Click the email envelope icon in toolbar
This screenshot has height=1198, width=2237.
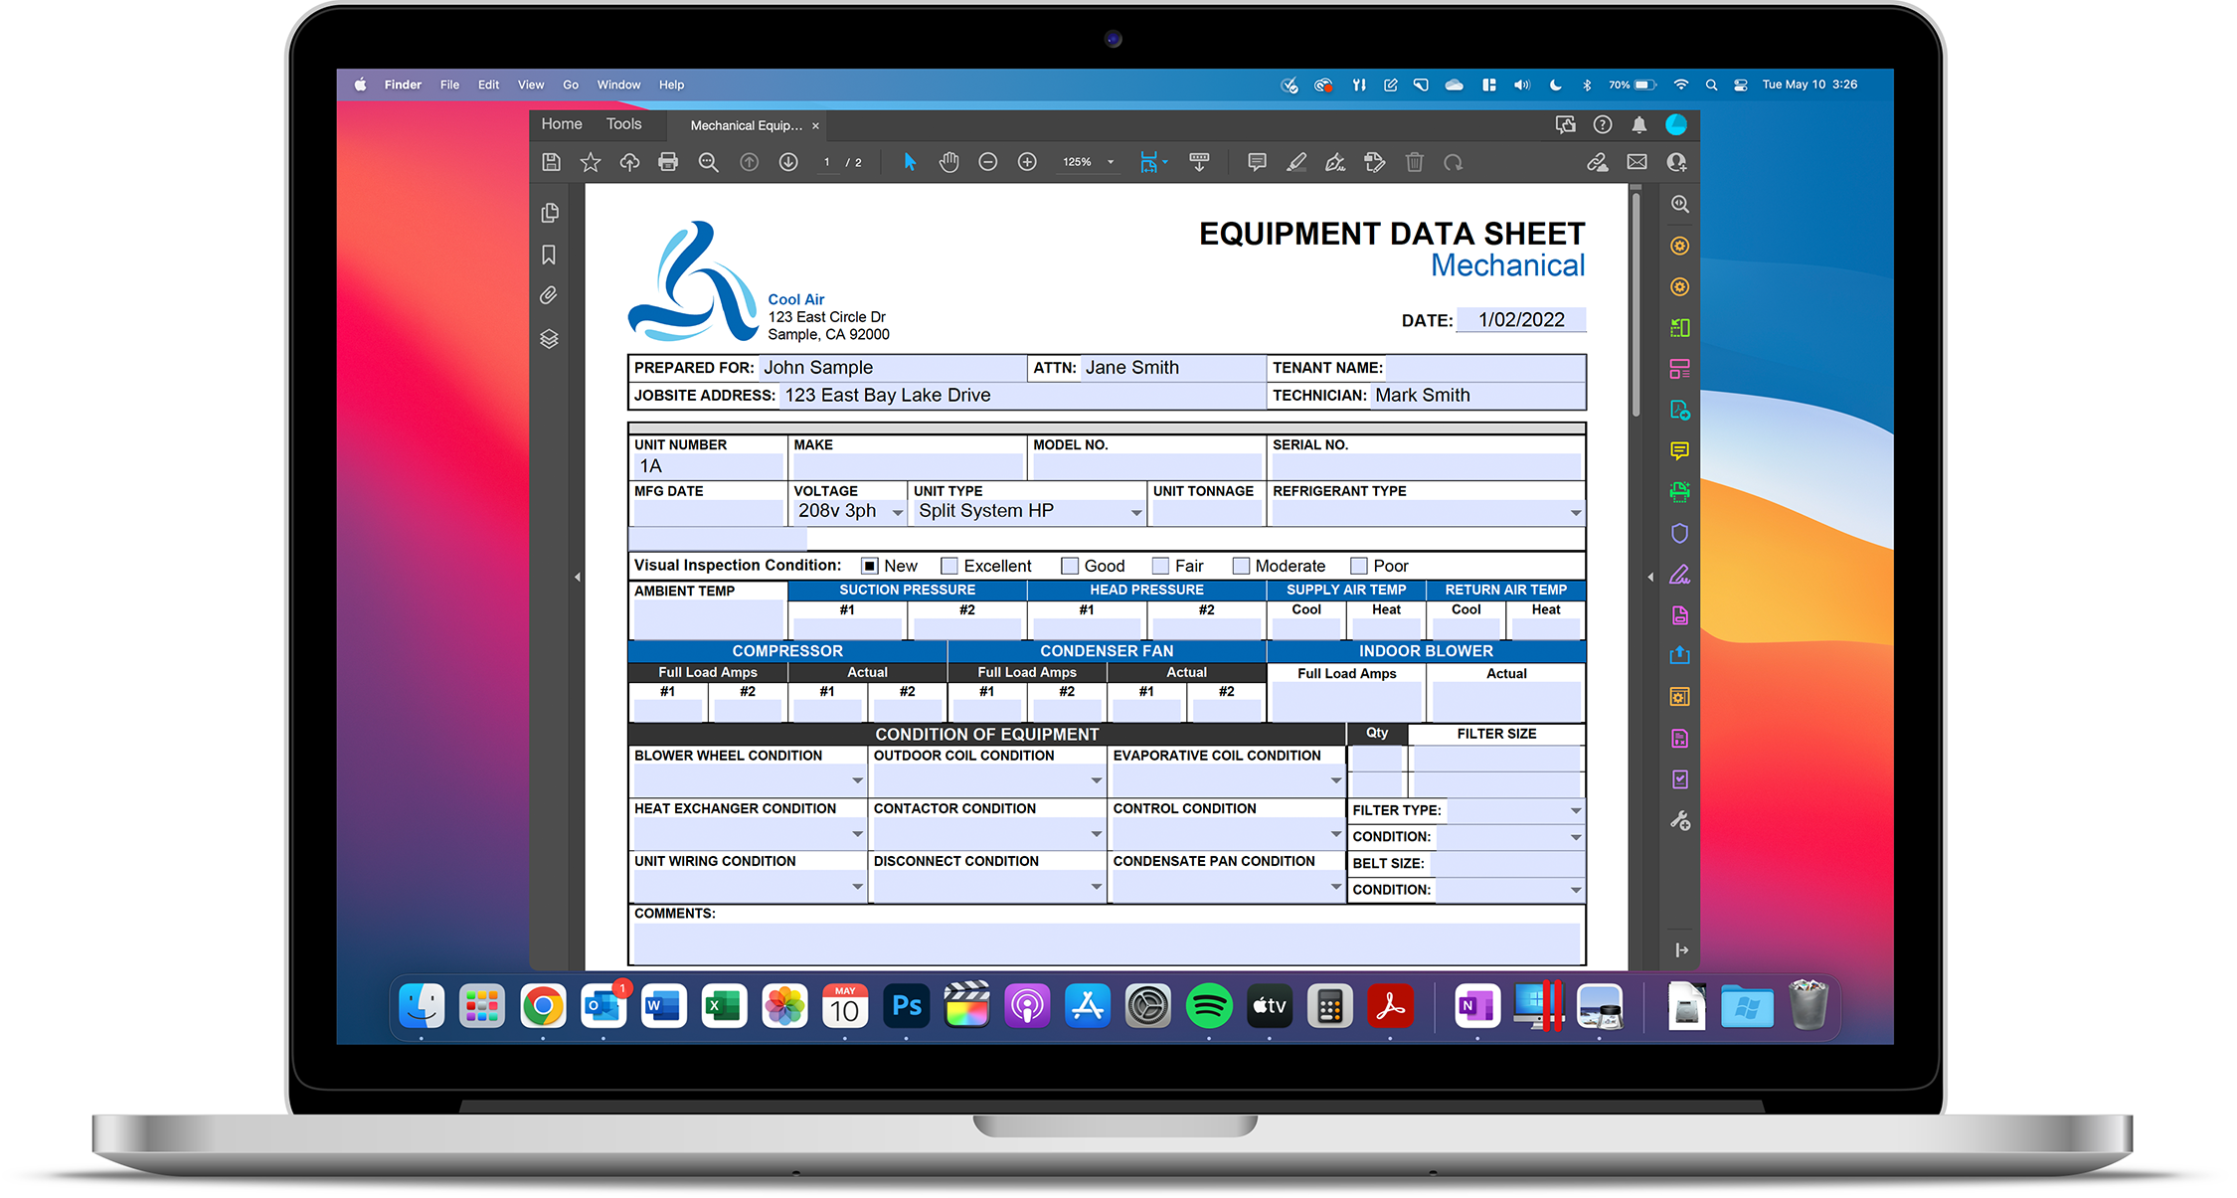tap(1636, 162)
